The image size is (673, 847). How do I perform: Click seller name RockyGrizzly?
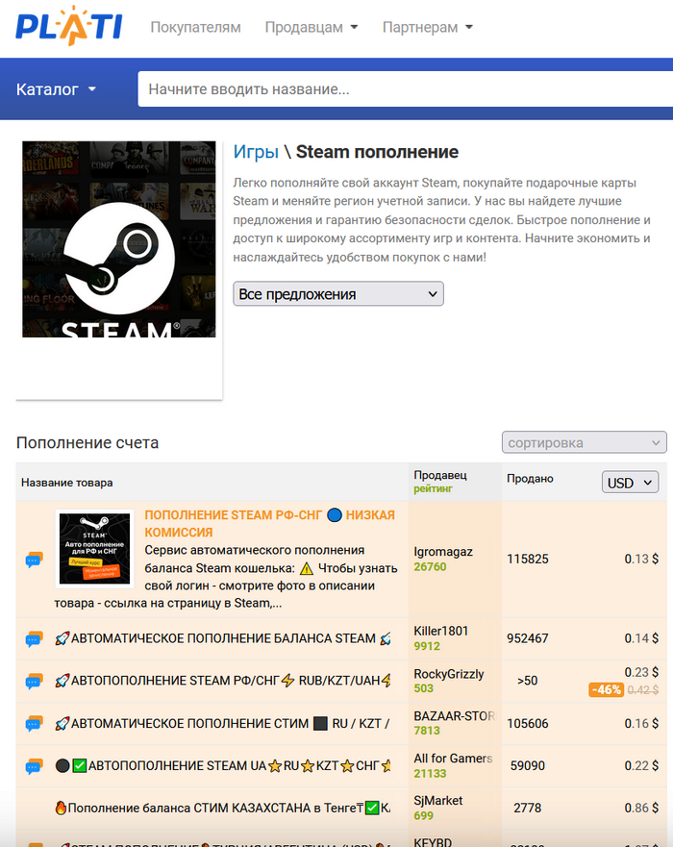tap(449, 674)
